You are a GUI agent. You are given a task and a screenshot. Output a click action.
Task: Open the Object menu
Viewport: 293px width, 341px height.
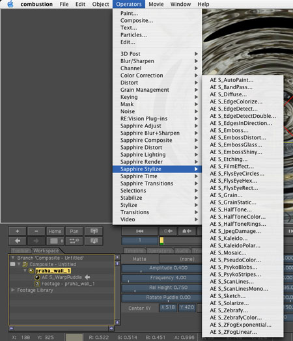pyautogui.click(x=100, y=4)
